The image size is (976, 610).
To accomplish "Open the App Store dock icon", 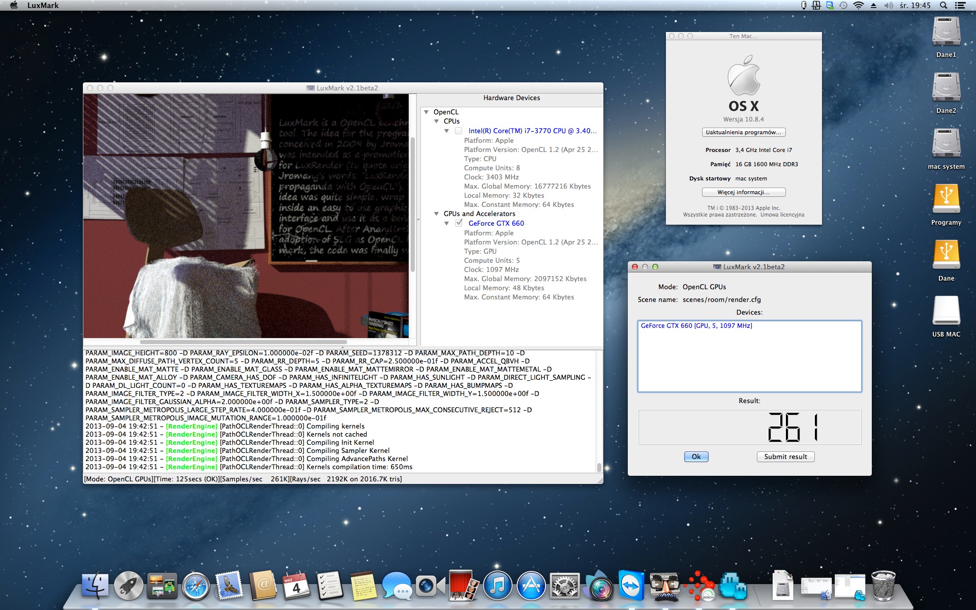I will pos(531,586).
